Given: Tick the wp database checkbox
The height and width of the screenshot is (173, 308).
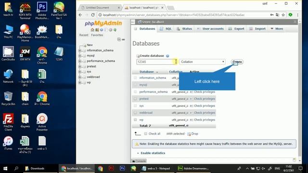Looking at the screenshot, I should tap(135, 120).
